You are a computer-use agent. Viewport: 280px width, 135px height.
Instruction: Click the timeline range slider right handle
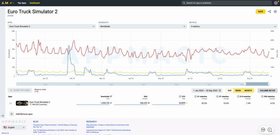click(x=269, y=84)
